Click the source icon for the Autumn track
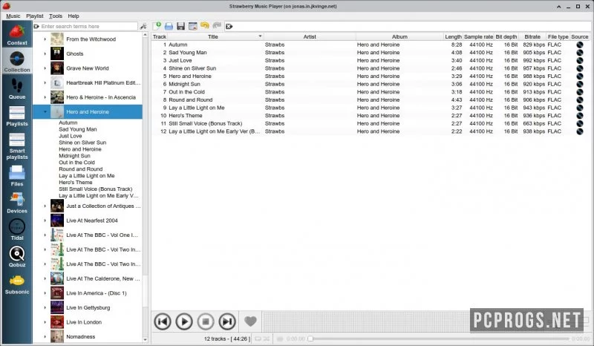Screen dimensions: 594x346 (580, 45)
